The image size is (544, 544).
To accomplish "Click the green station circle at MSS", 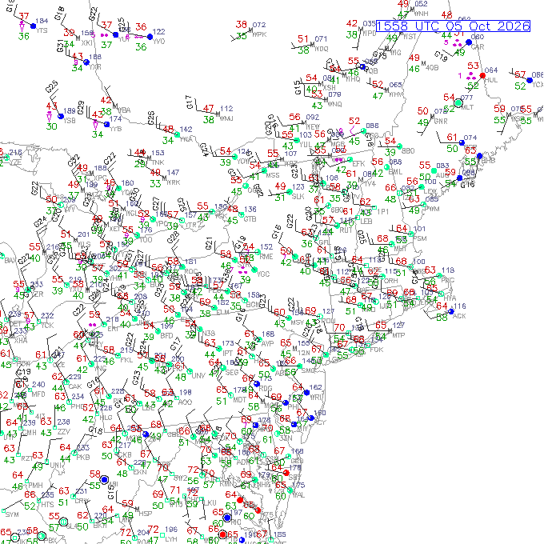I will tap(264, 170).
